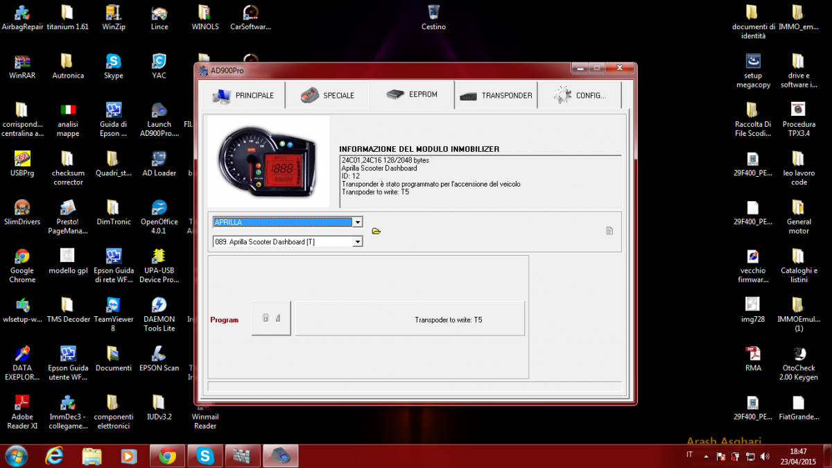The width and height of the screenshot is (832, 468).
Task: Select the checksum corrector desktop folder
Action: pyautogui.click(x=68, y=168)
